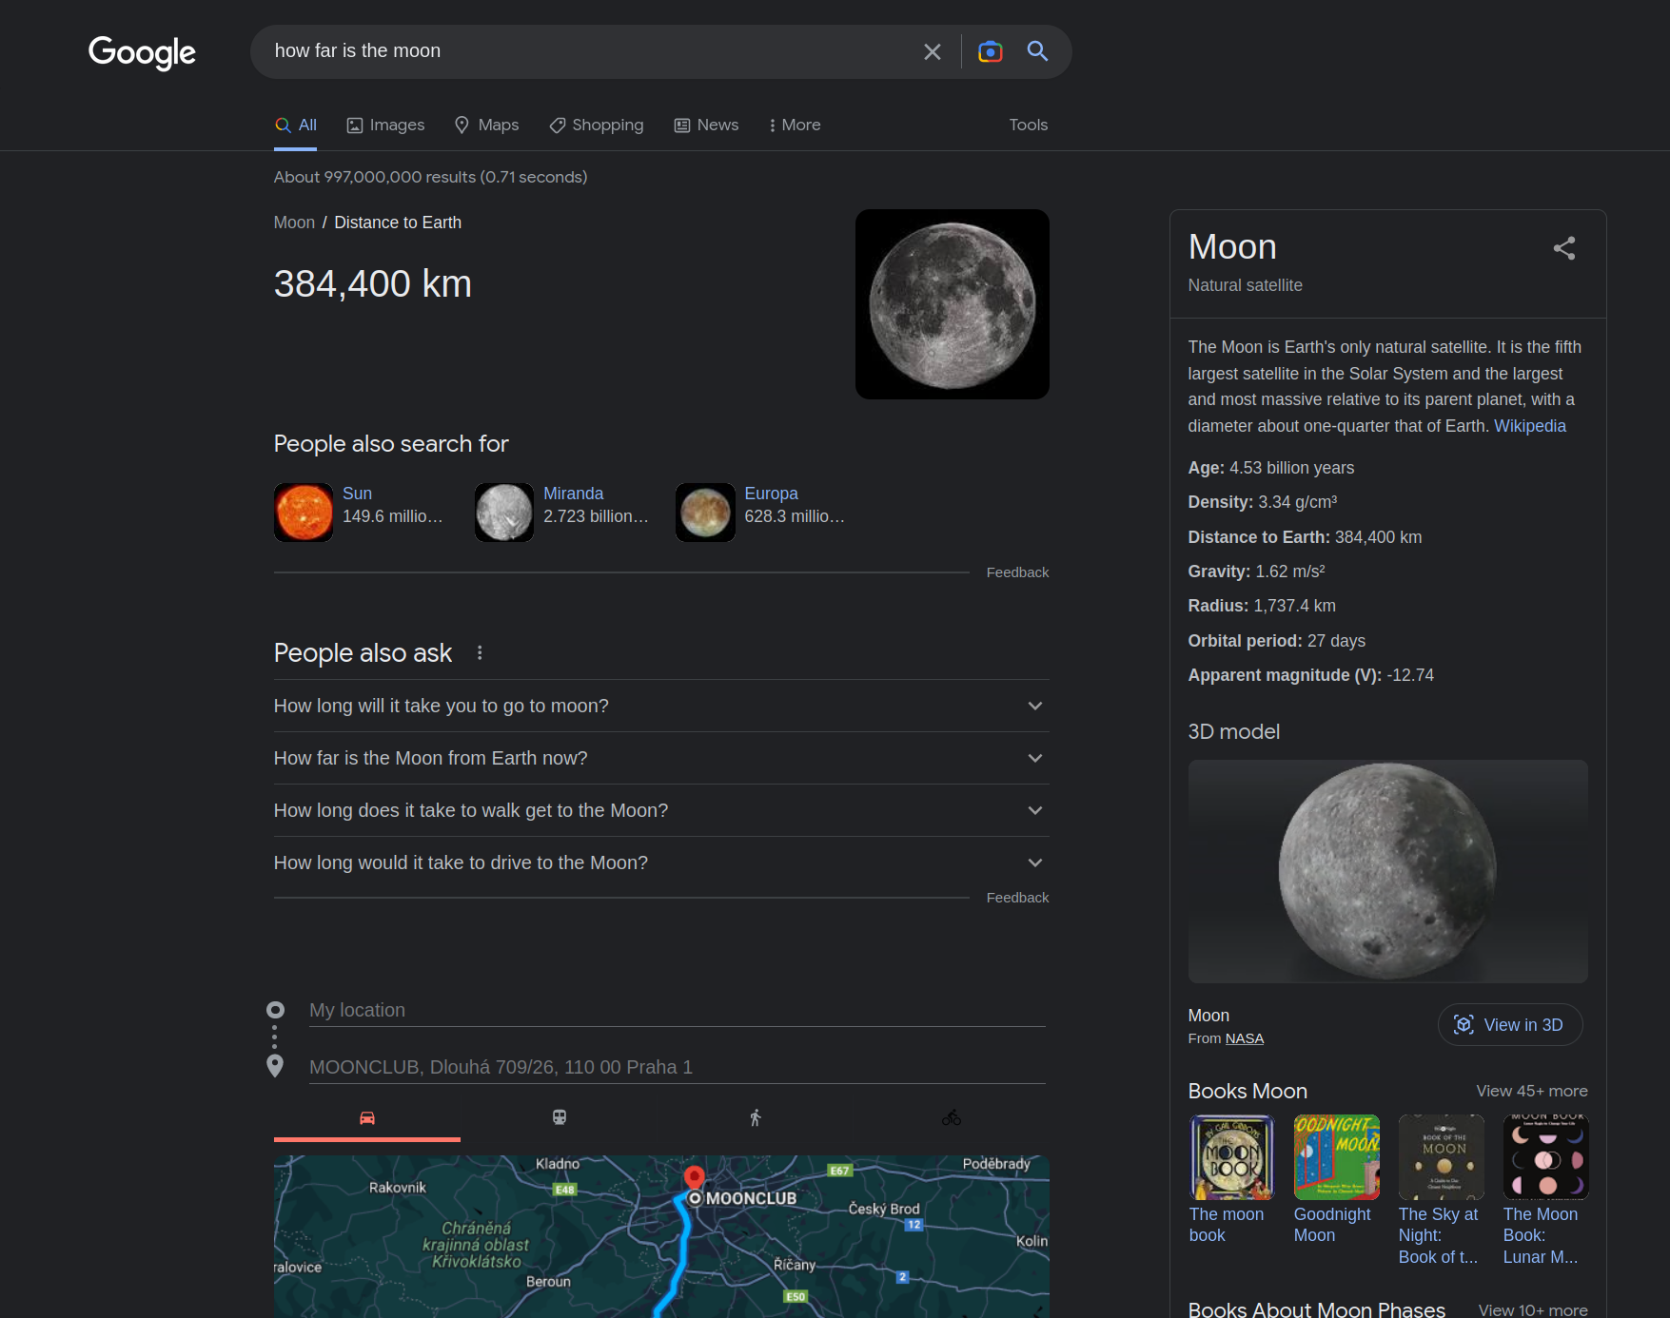Choose public transit directions icon
The image size is (1670, 1318).
pyautogui.click(x=560, y=1118)
